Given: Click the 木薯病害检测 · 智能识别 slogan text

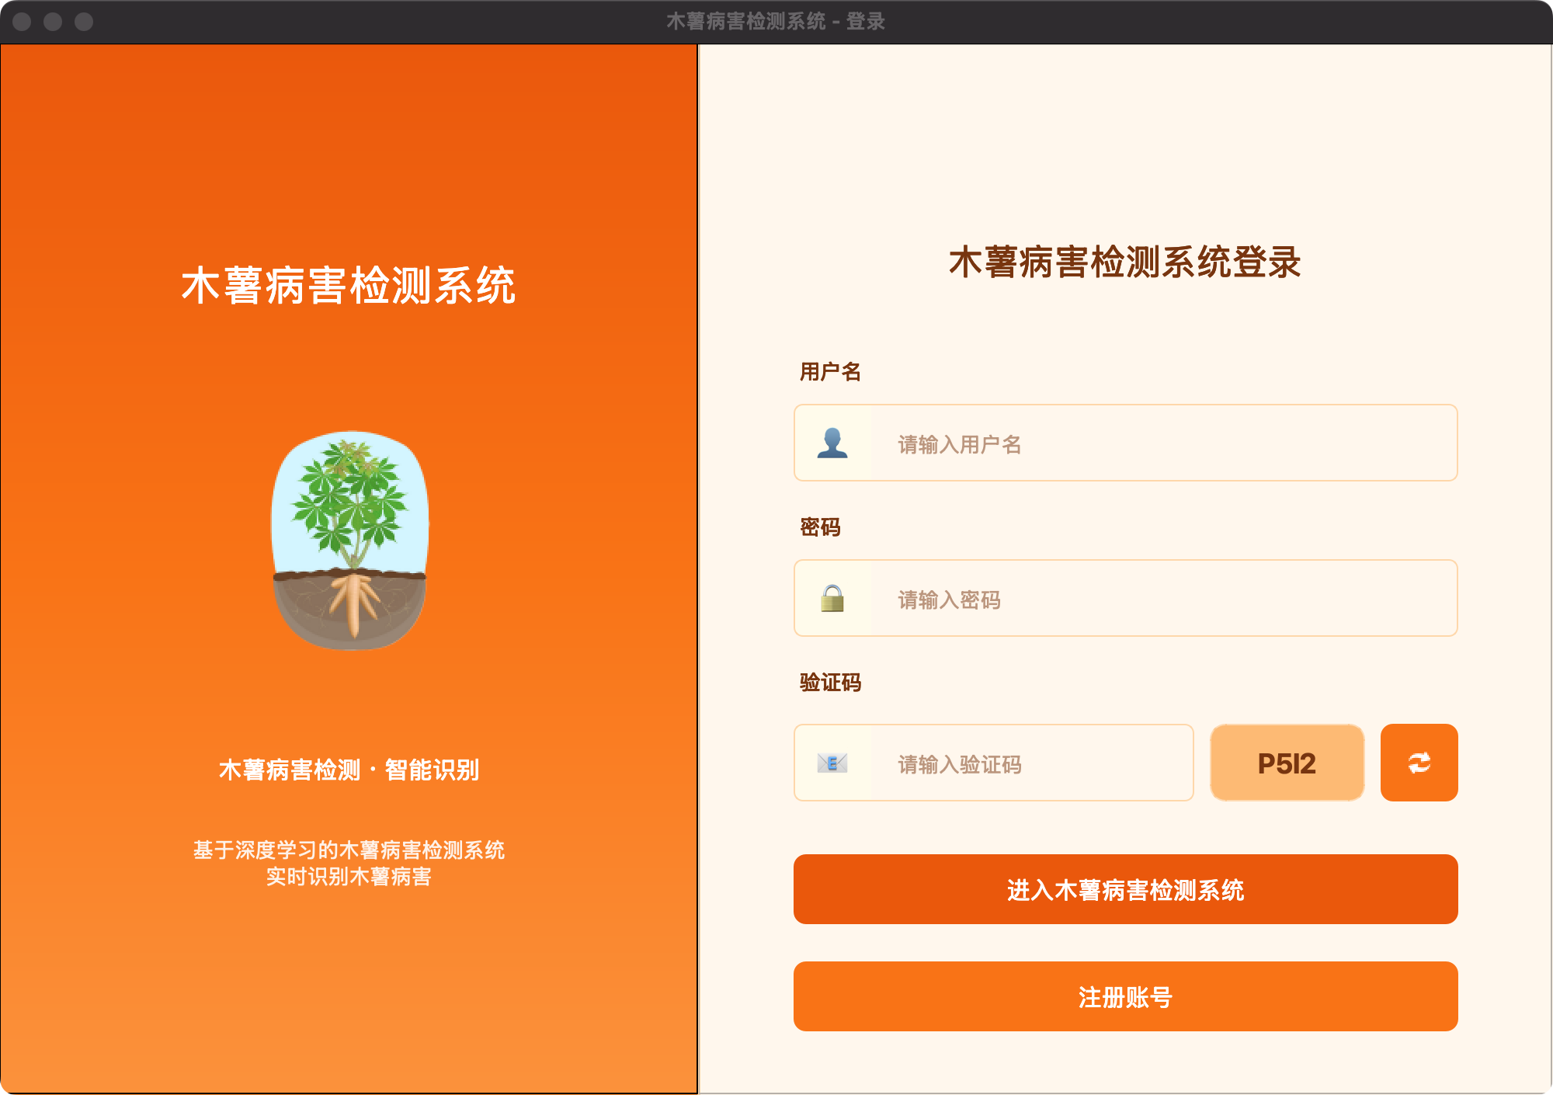Looking at the screenshot, I should pyautogui.click(x=349, y=770).
